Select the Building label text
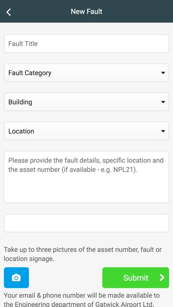This screenshot has width=173, height=307. pos(20,102)
